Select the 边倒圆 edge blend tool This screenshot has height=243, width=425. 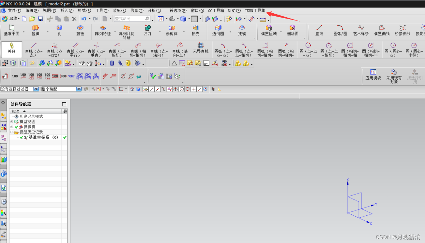[x=218, y=31]
